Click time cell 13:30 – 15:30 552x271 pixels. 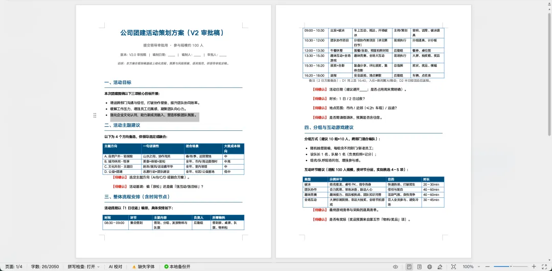click(x=316, y=58)
